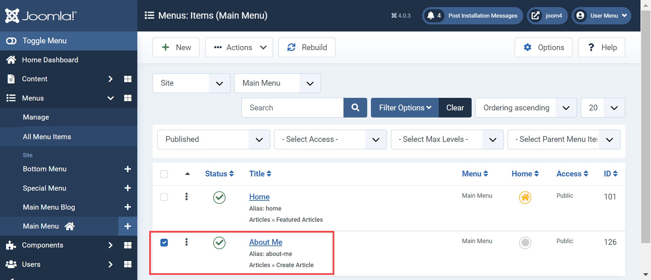The width and height of the screenshot is (651, 280).
Task: Open Home Dashboard from sidebar
Action: coord(50,60)
